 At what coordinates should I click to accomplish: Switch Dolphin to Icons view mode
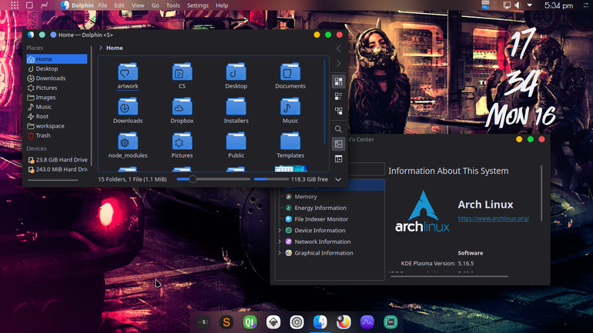(339, 82)
